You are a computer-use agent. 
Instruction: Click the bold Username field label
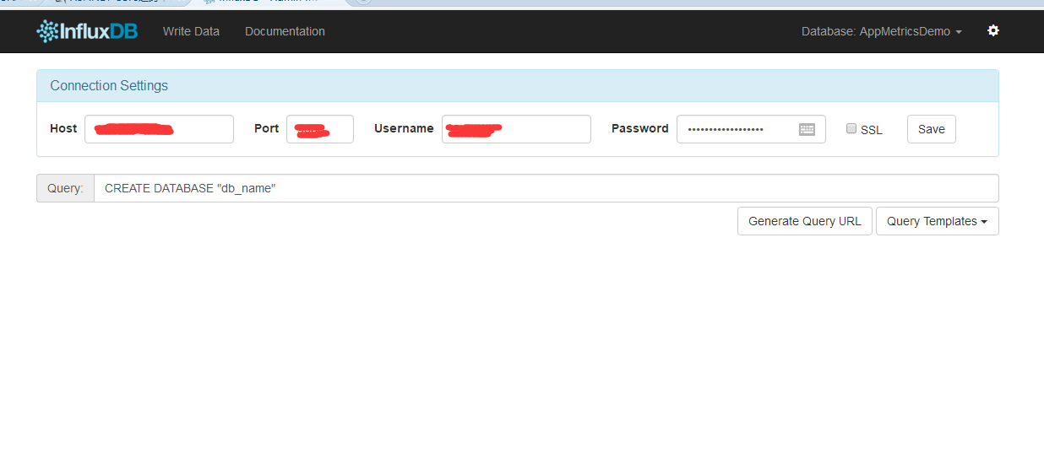(404, 128)
